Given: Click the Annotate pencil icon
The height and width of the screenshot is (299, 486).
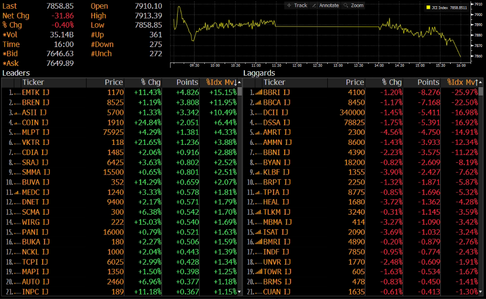Looking at the screenshot, I should click(x=314, y=5).
